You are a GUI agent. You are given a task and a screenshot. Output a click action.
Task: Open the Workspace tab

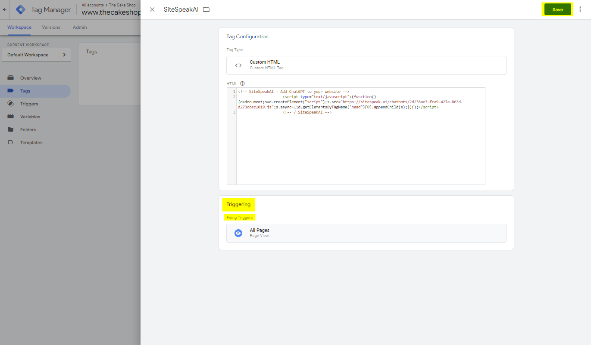19,27
